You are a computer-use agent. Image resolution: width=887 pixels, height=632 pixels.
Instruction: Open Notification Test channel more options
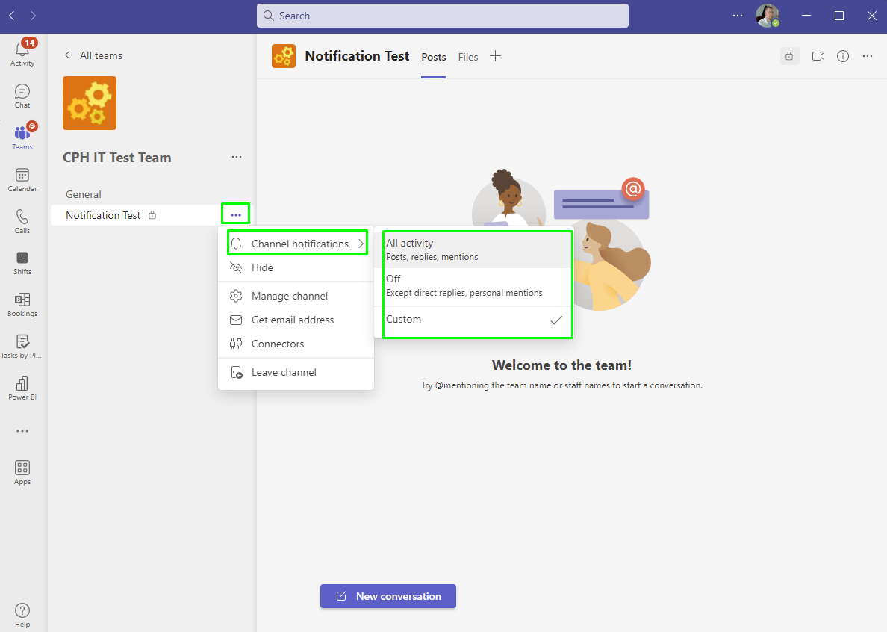coord(236,215)
